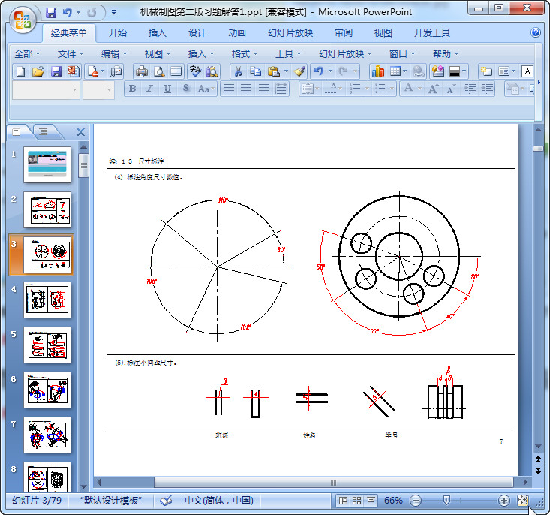Click the Format Painter brush icon
550x515 pixels.
(x=299, y=71)
